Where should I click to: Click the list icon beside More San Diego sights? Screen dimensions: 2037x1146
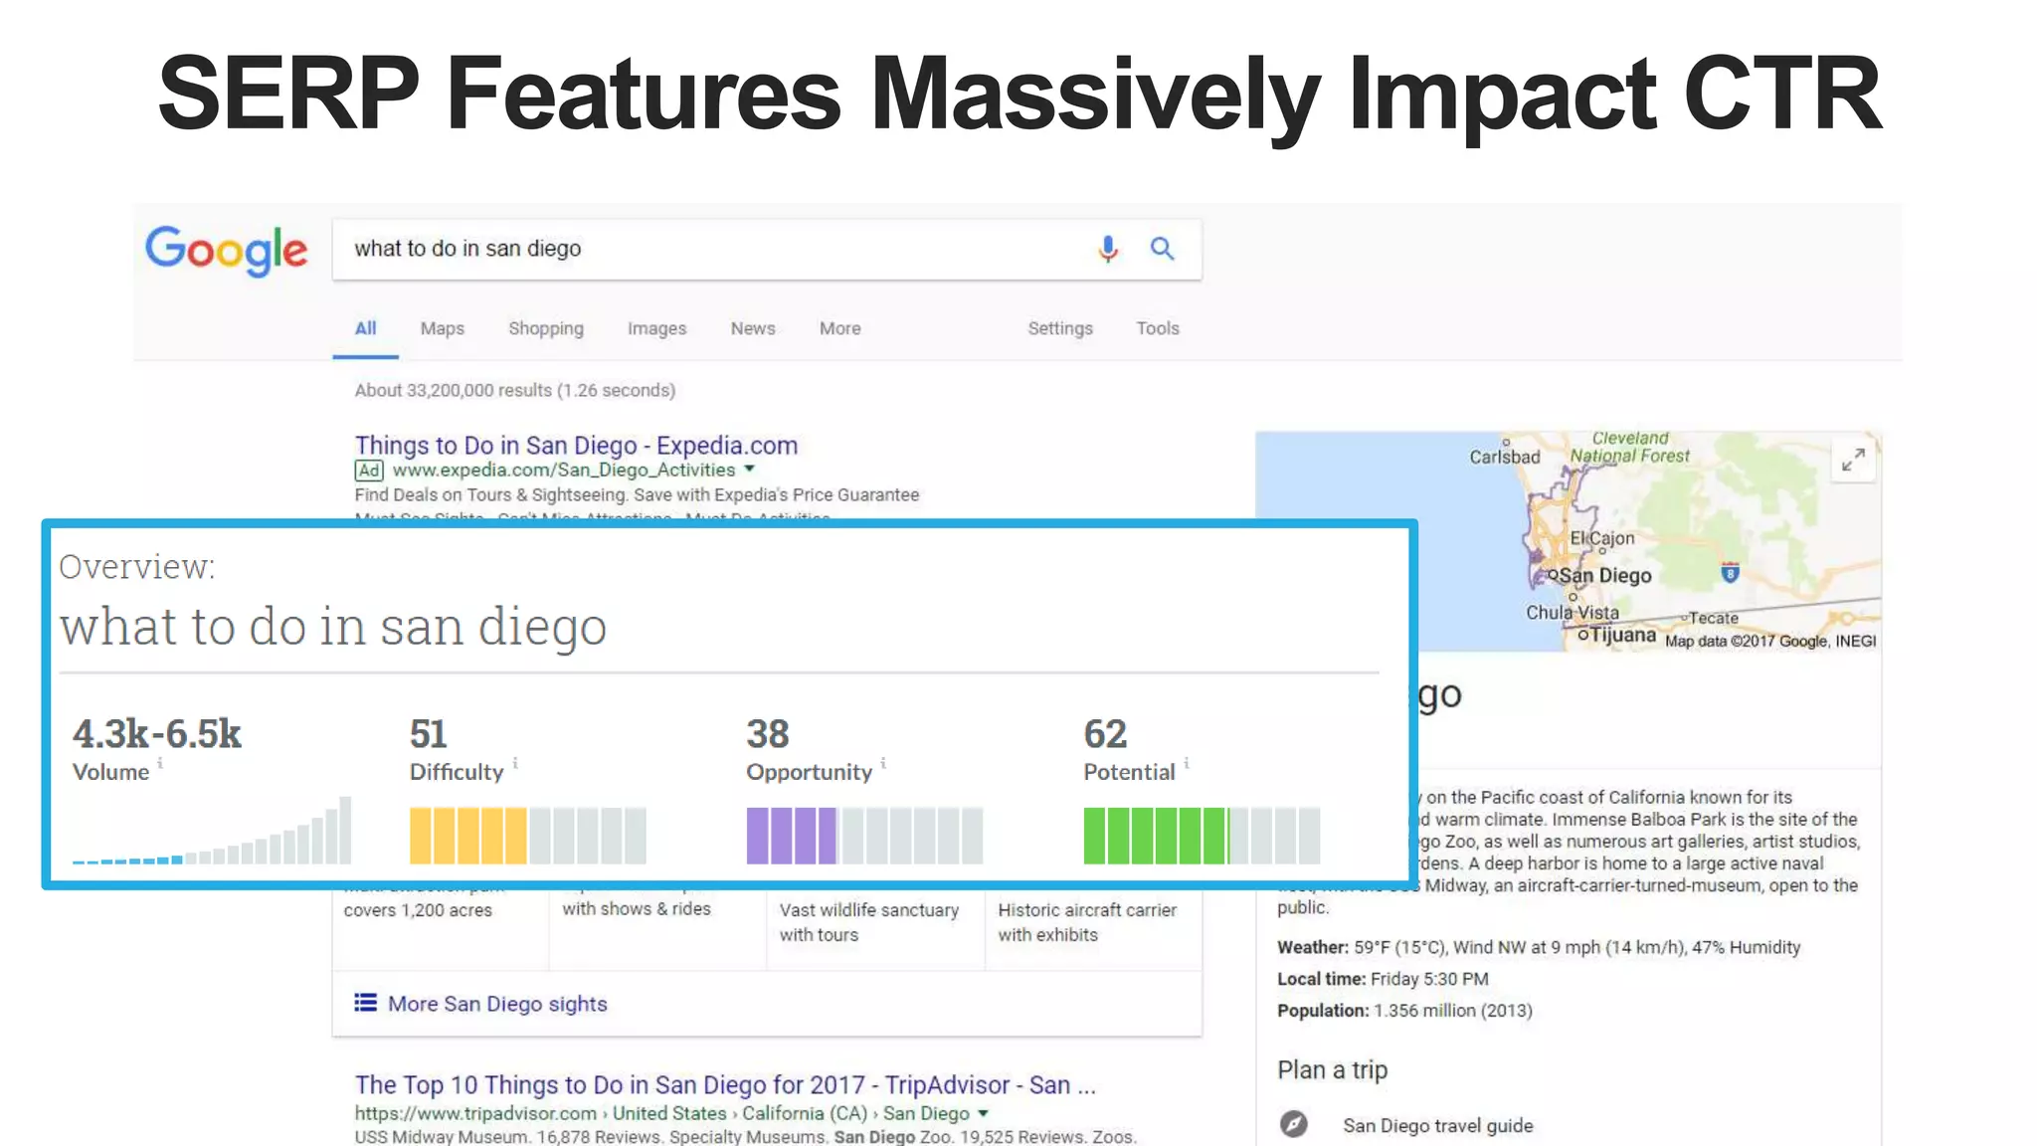click(365, 1003)
